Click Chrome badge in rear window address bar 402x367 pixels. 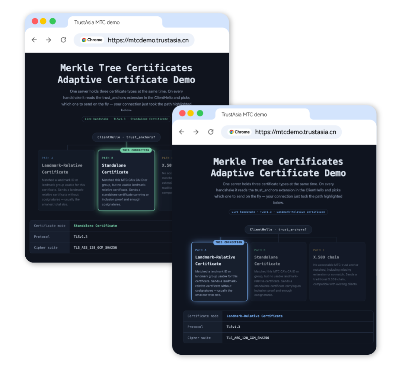coord(92,40)
